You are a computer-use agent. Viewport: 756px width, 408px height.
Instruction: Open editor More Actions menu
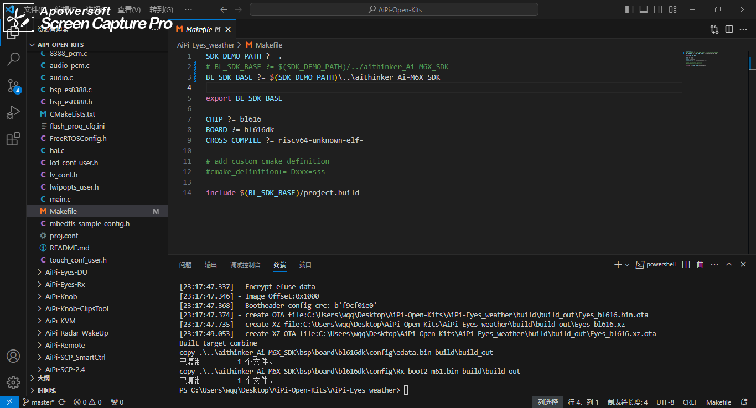coord(743,29)
